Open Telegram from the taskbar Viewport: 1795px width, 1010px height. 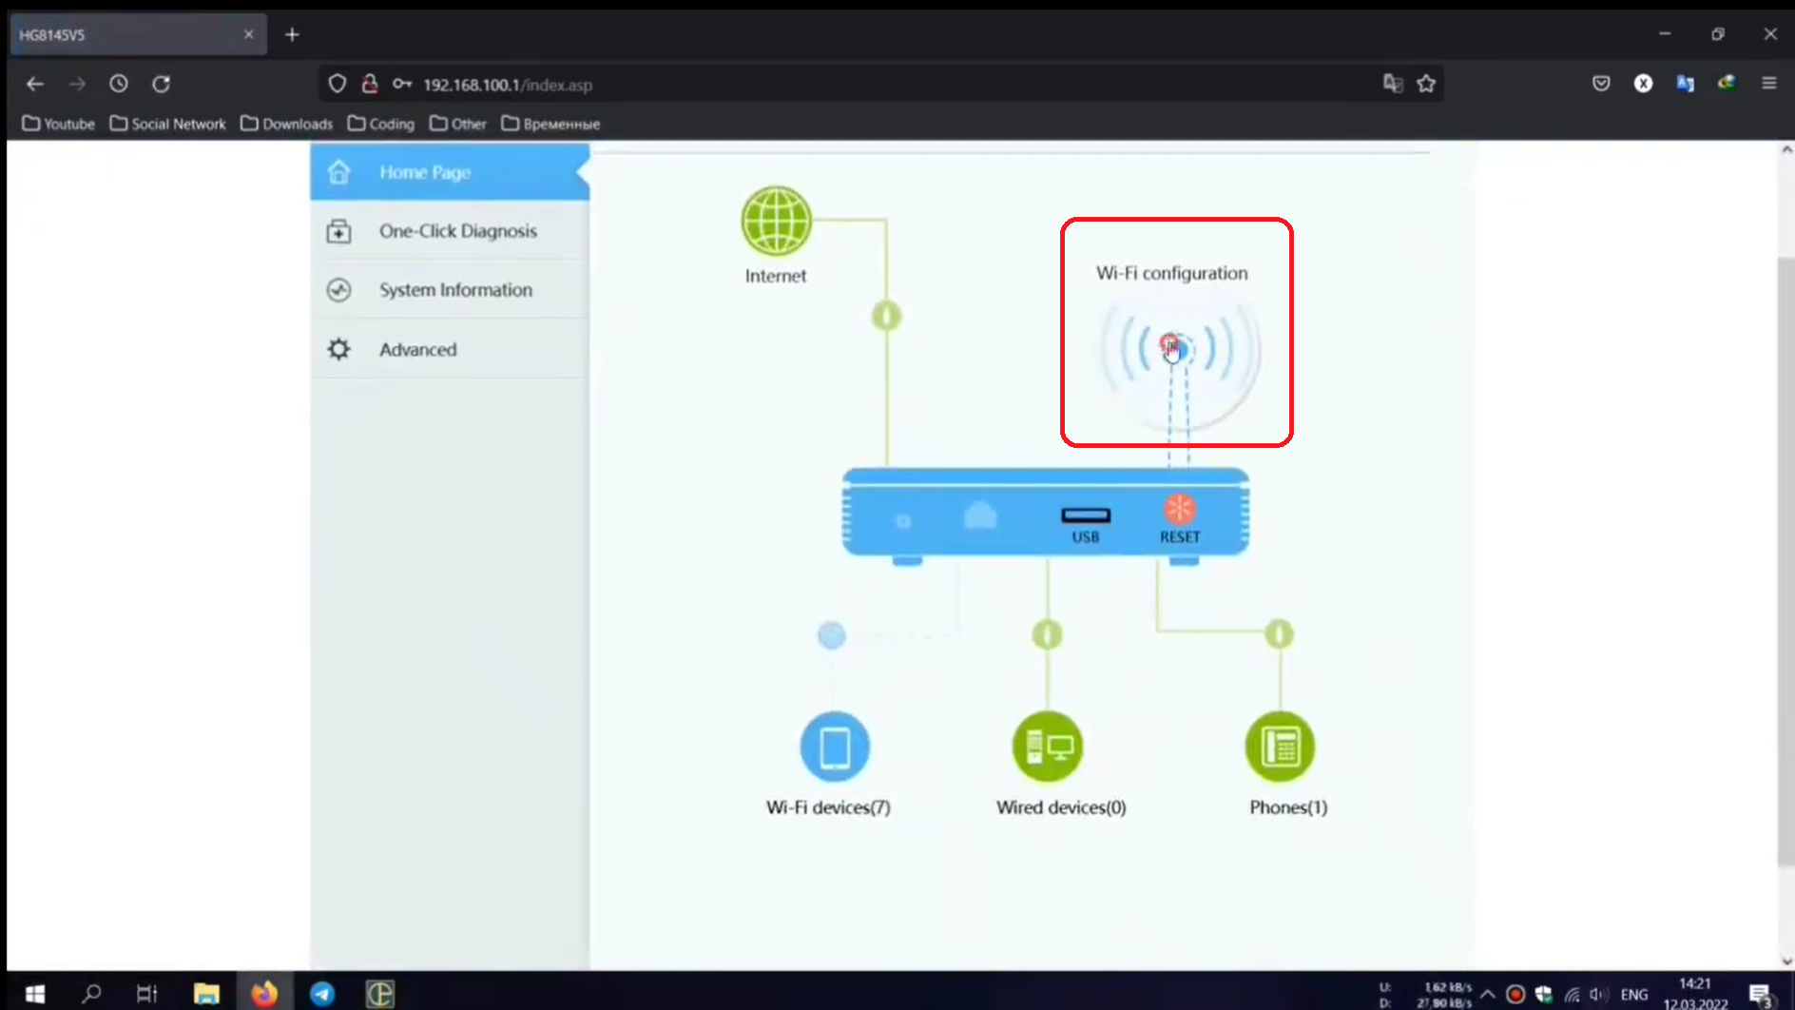click(322, 994)
